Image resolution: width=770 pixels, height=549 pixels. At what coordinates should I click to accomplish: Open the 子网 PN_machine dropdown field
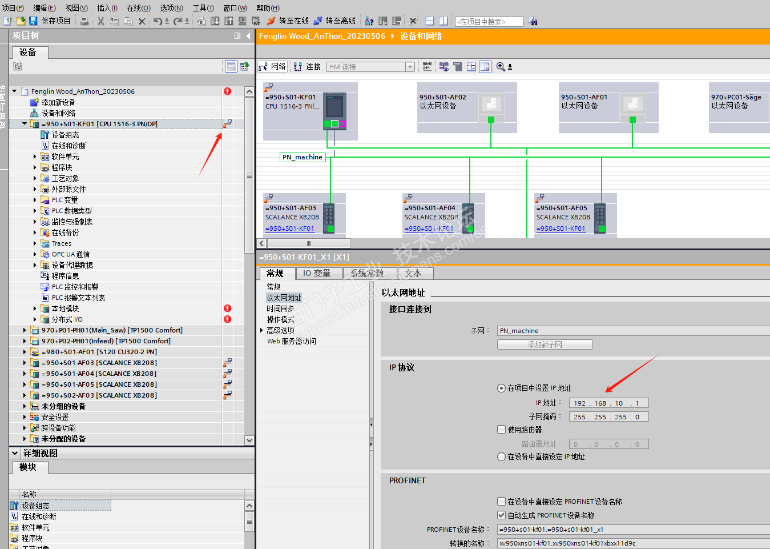pyautogui.click(x=634, y=330)
